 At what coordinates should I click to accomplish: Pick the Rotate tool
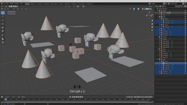click(x=3, y=24)
